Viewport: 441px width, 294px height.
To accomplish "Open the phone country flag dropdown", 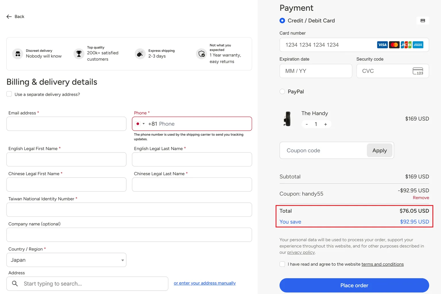I will pos(140,124).
